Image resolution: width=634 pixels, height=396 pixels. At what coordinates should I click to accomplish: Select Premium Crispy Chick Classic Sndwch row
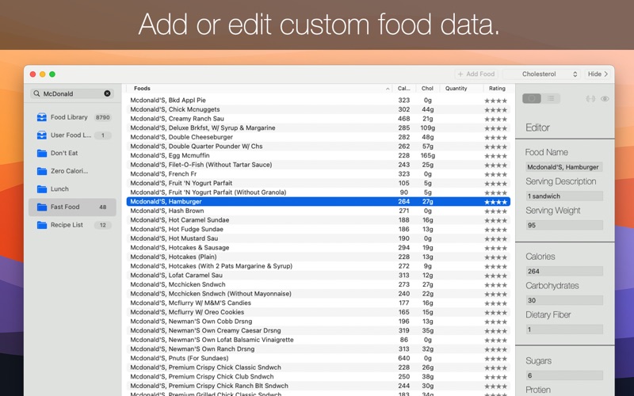tap(319, 367)
